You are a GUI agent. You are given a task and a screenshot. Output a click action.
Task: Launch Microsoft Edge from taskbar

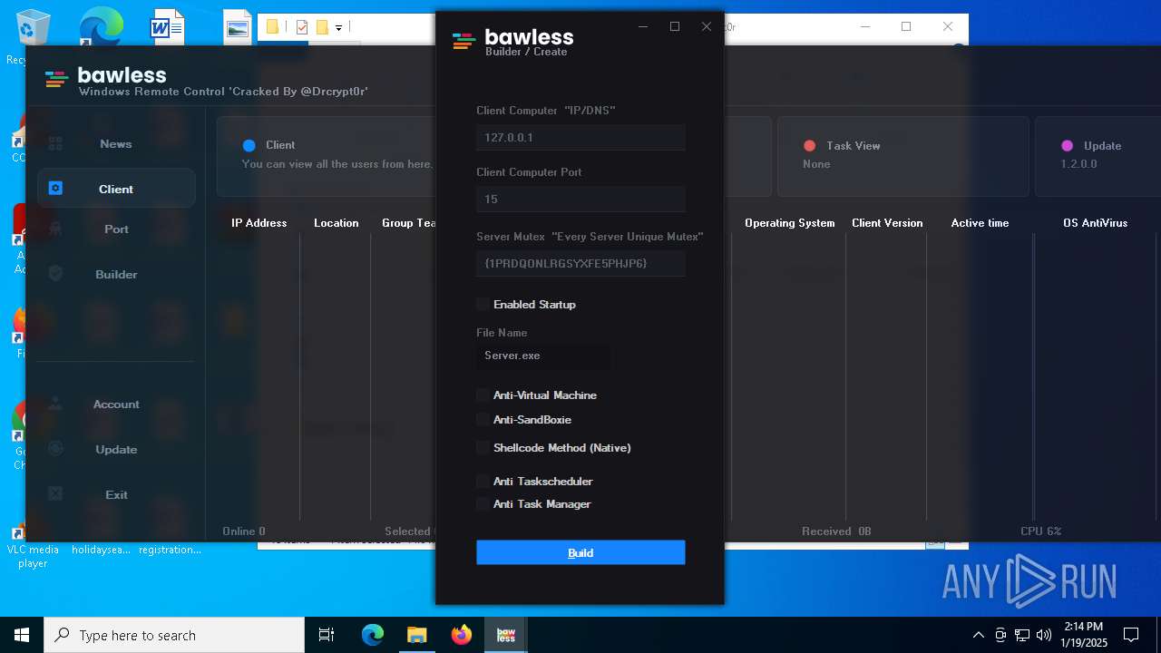373,635
